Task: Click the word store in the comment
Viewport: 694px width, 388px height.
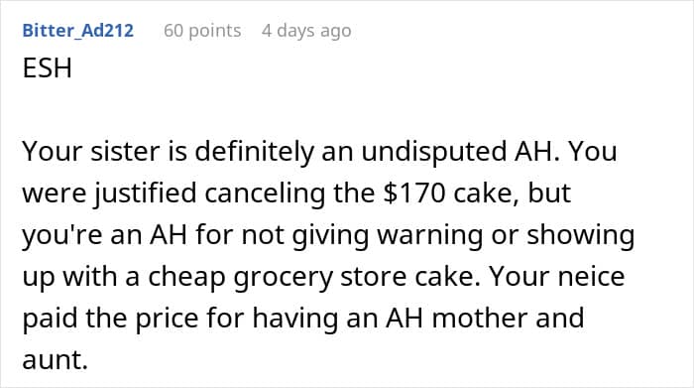Action: coord(373,277)
